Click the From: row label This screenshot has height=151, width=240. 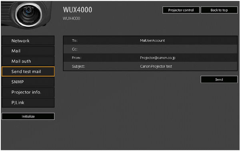click(76, 58)
